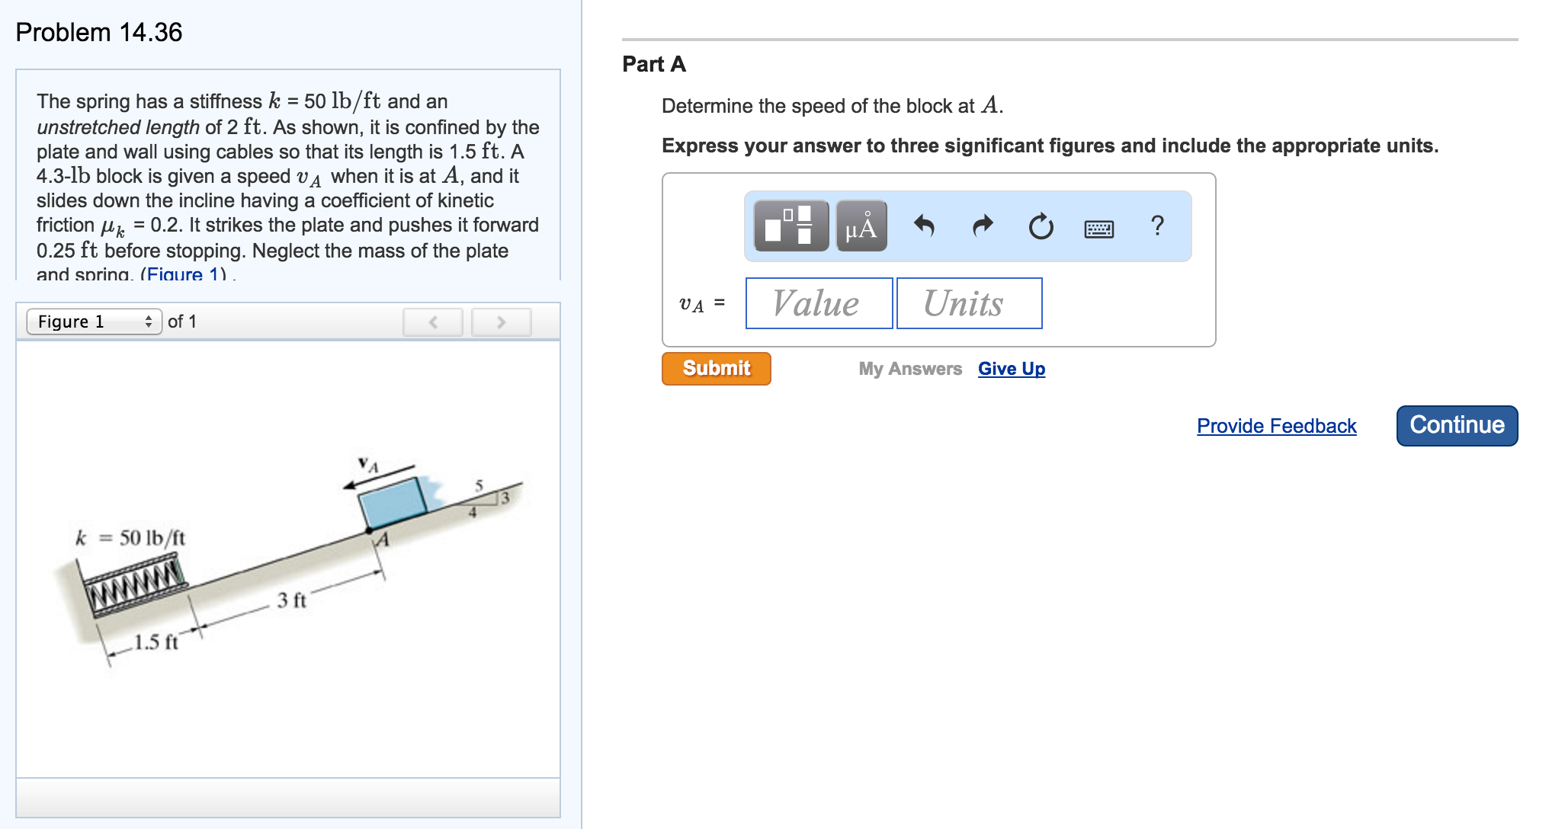The width and height of the screenshot is (1549, 829).
Task: Click the Continue button
Action: [1456, 425]
